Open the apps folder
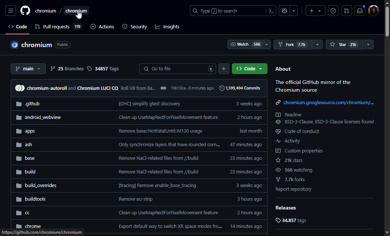This screenshot has height=236, width=390. click(x=30, y=131)
